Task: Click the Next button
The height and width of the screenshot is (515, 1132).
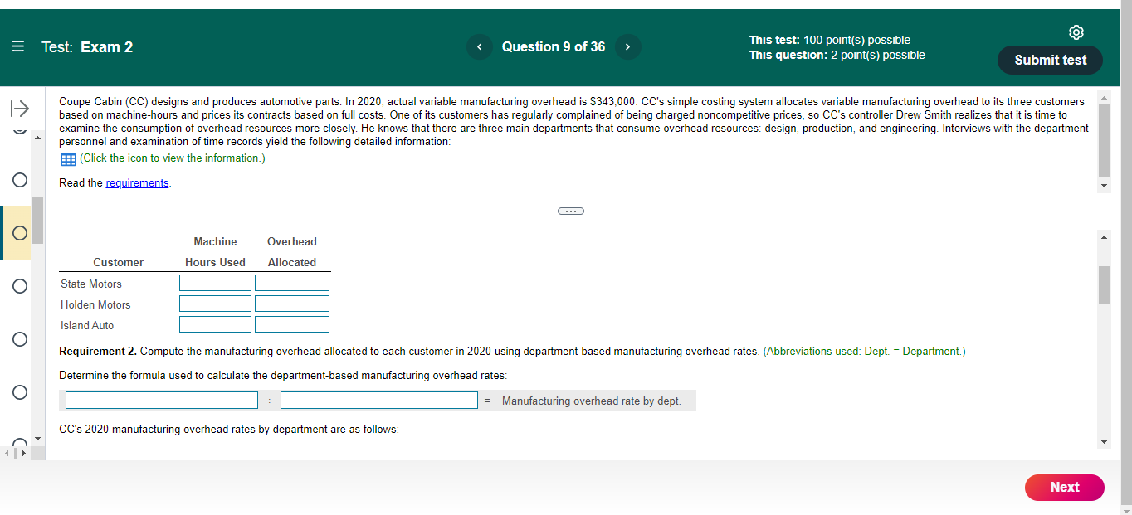Action: [x=1064, y=488]
